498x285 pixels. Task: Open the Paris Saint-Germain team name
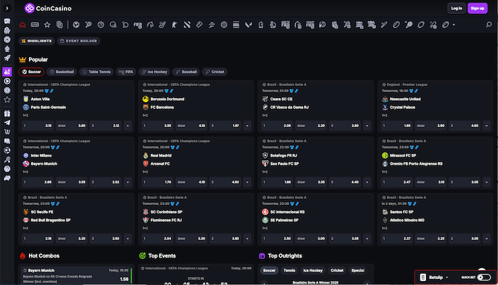coord(48,108)
